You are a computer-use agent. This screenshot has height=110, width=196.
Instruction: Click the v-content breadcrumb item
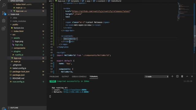[x=101, y=1]
